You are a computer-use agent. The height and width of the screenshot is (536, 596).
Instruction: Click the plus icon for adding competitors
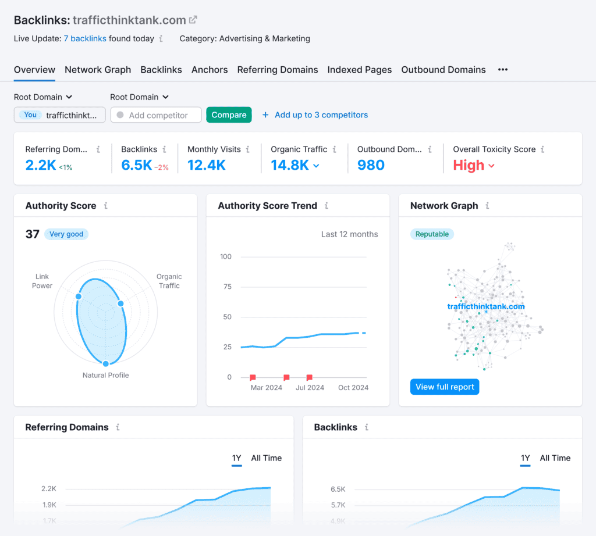[265, 115]
